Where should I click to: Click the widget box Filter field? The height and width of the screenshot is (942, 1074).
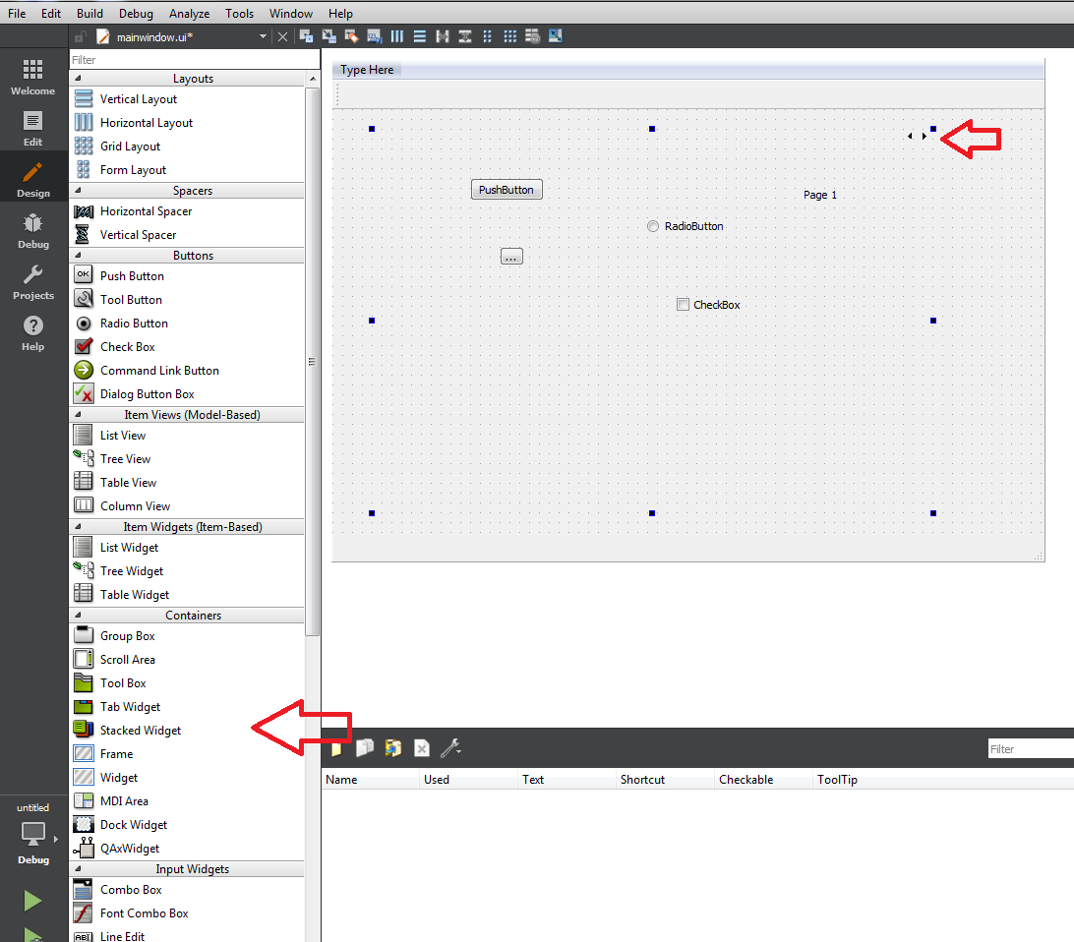click(x=187, y=60)
